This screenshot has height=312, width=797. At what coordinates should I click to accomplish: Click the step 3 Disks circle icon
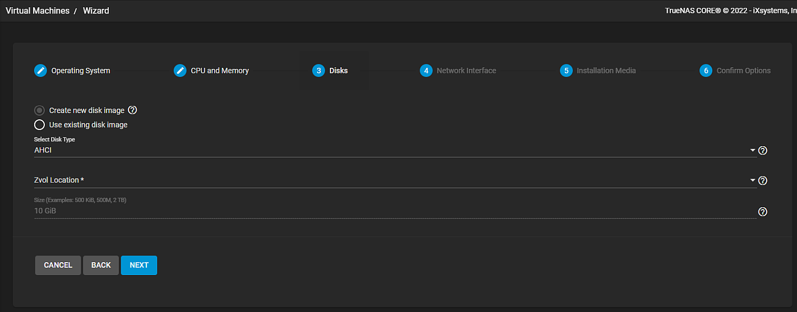point(319,71)
